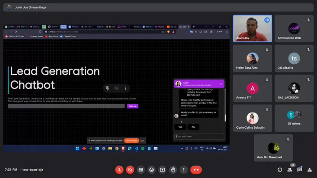Open the CleverPDF.com bookmark

[x=68, y=37]
